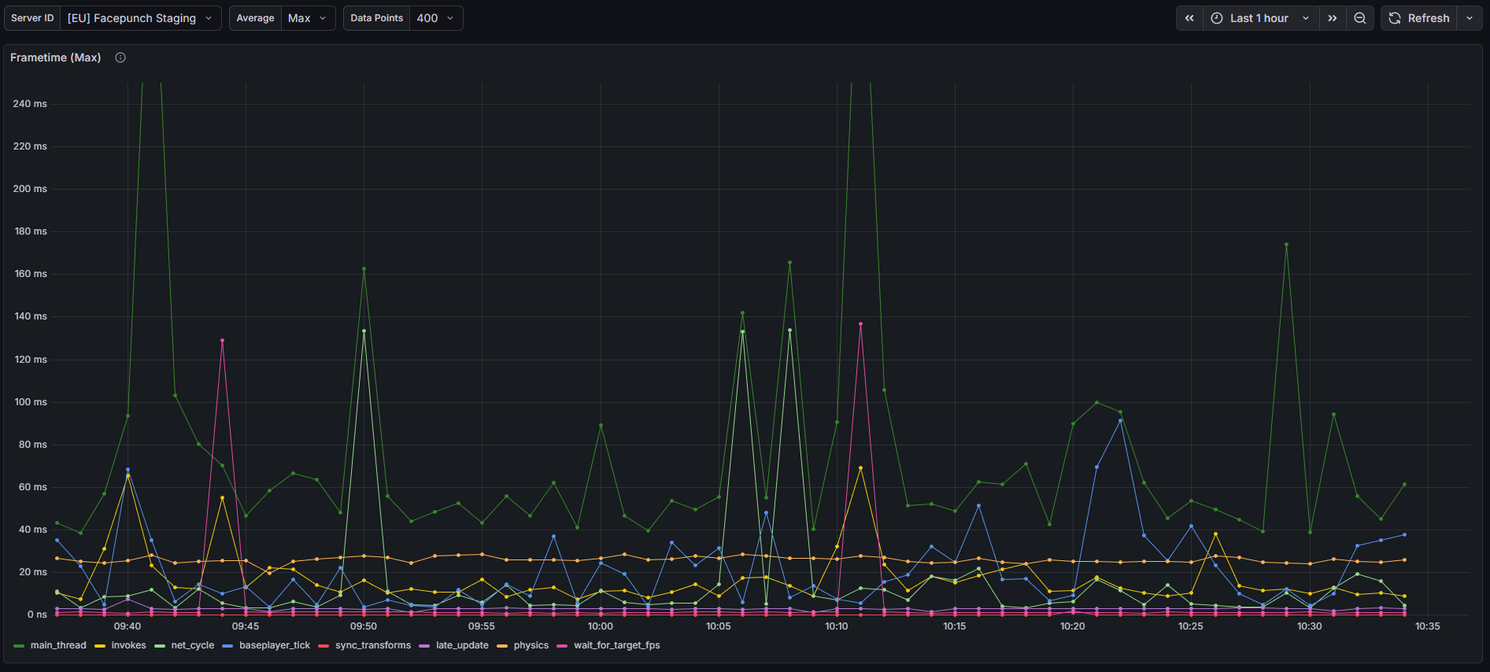The width and height of the screenshot is (1490, 672).
Task: Open the Average Max dropdown
Action: 306,18
